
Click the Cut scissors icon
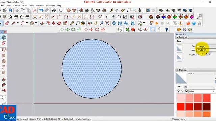17,10
